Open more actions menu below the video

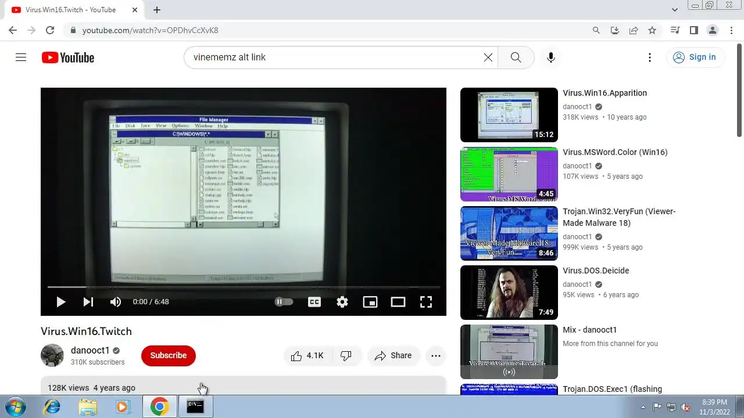[436, 356]
